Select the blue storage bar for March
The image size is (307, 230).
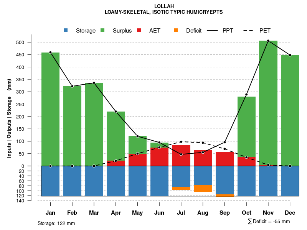[x=94, y=181]
